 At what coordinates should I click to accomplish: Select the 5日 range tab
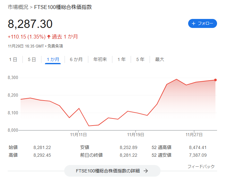[x=32, y=59]
